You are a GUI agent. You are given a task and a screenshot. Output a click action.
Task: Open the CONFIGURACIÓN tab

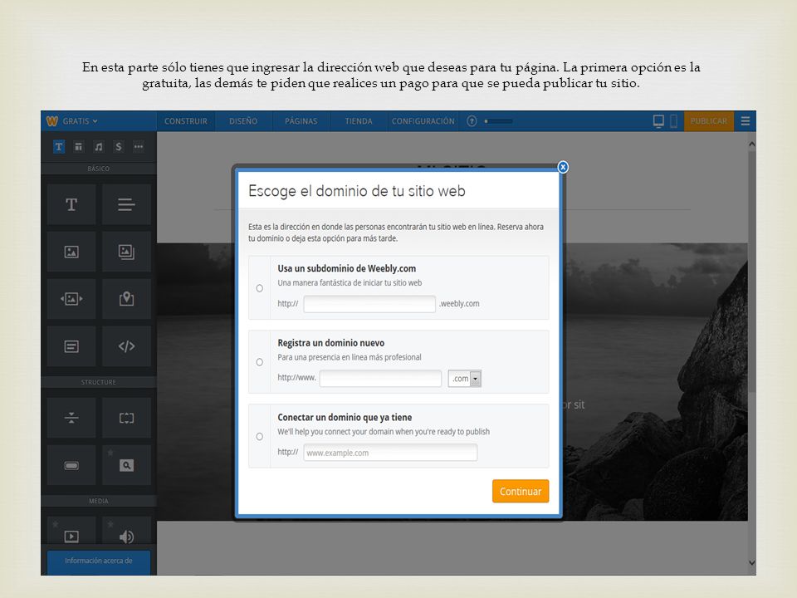point(423,121)
